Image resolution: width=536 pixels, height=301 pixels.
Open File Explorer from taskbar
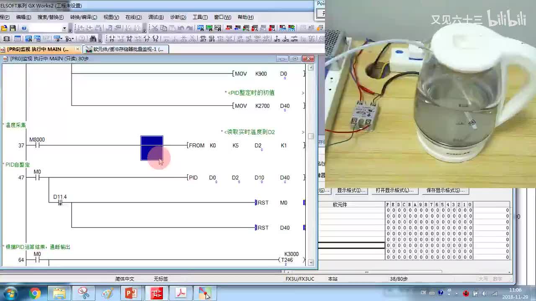click(59, 293)
